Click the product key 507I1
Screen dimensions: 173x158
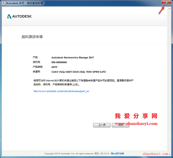point(54,67)
